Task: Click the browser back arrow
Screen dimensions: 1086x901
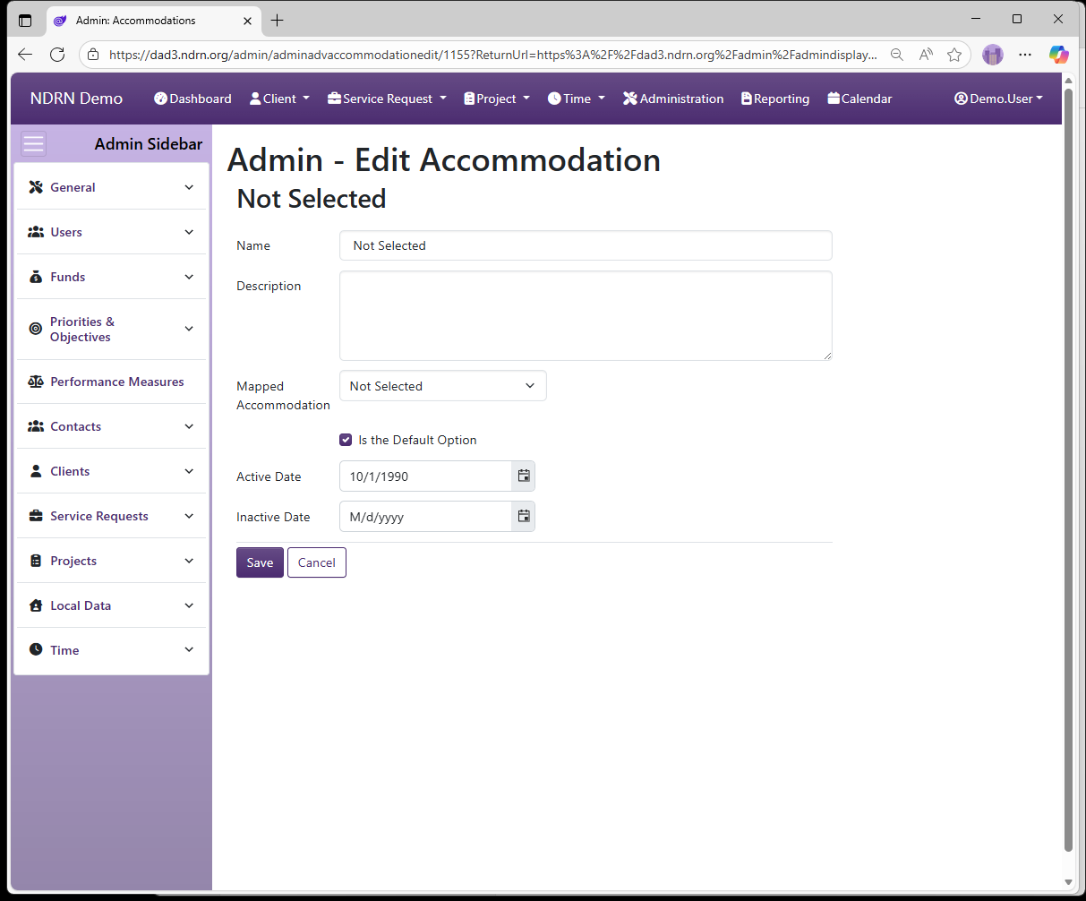Action: pos(25,55)
